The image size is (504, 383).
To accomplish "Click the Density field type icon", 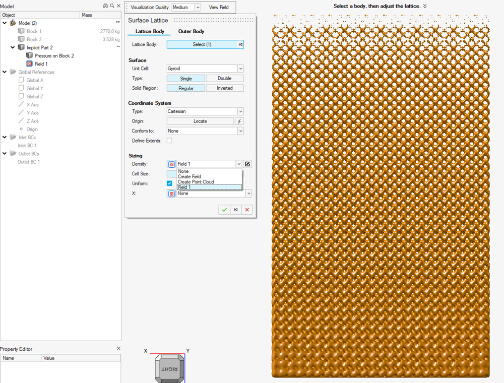I will coord(171,164).
